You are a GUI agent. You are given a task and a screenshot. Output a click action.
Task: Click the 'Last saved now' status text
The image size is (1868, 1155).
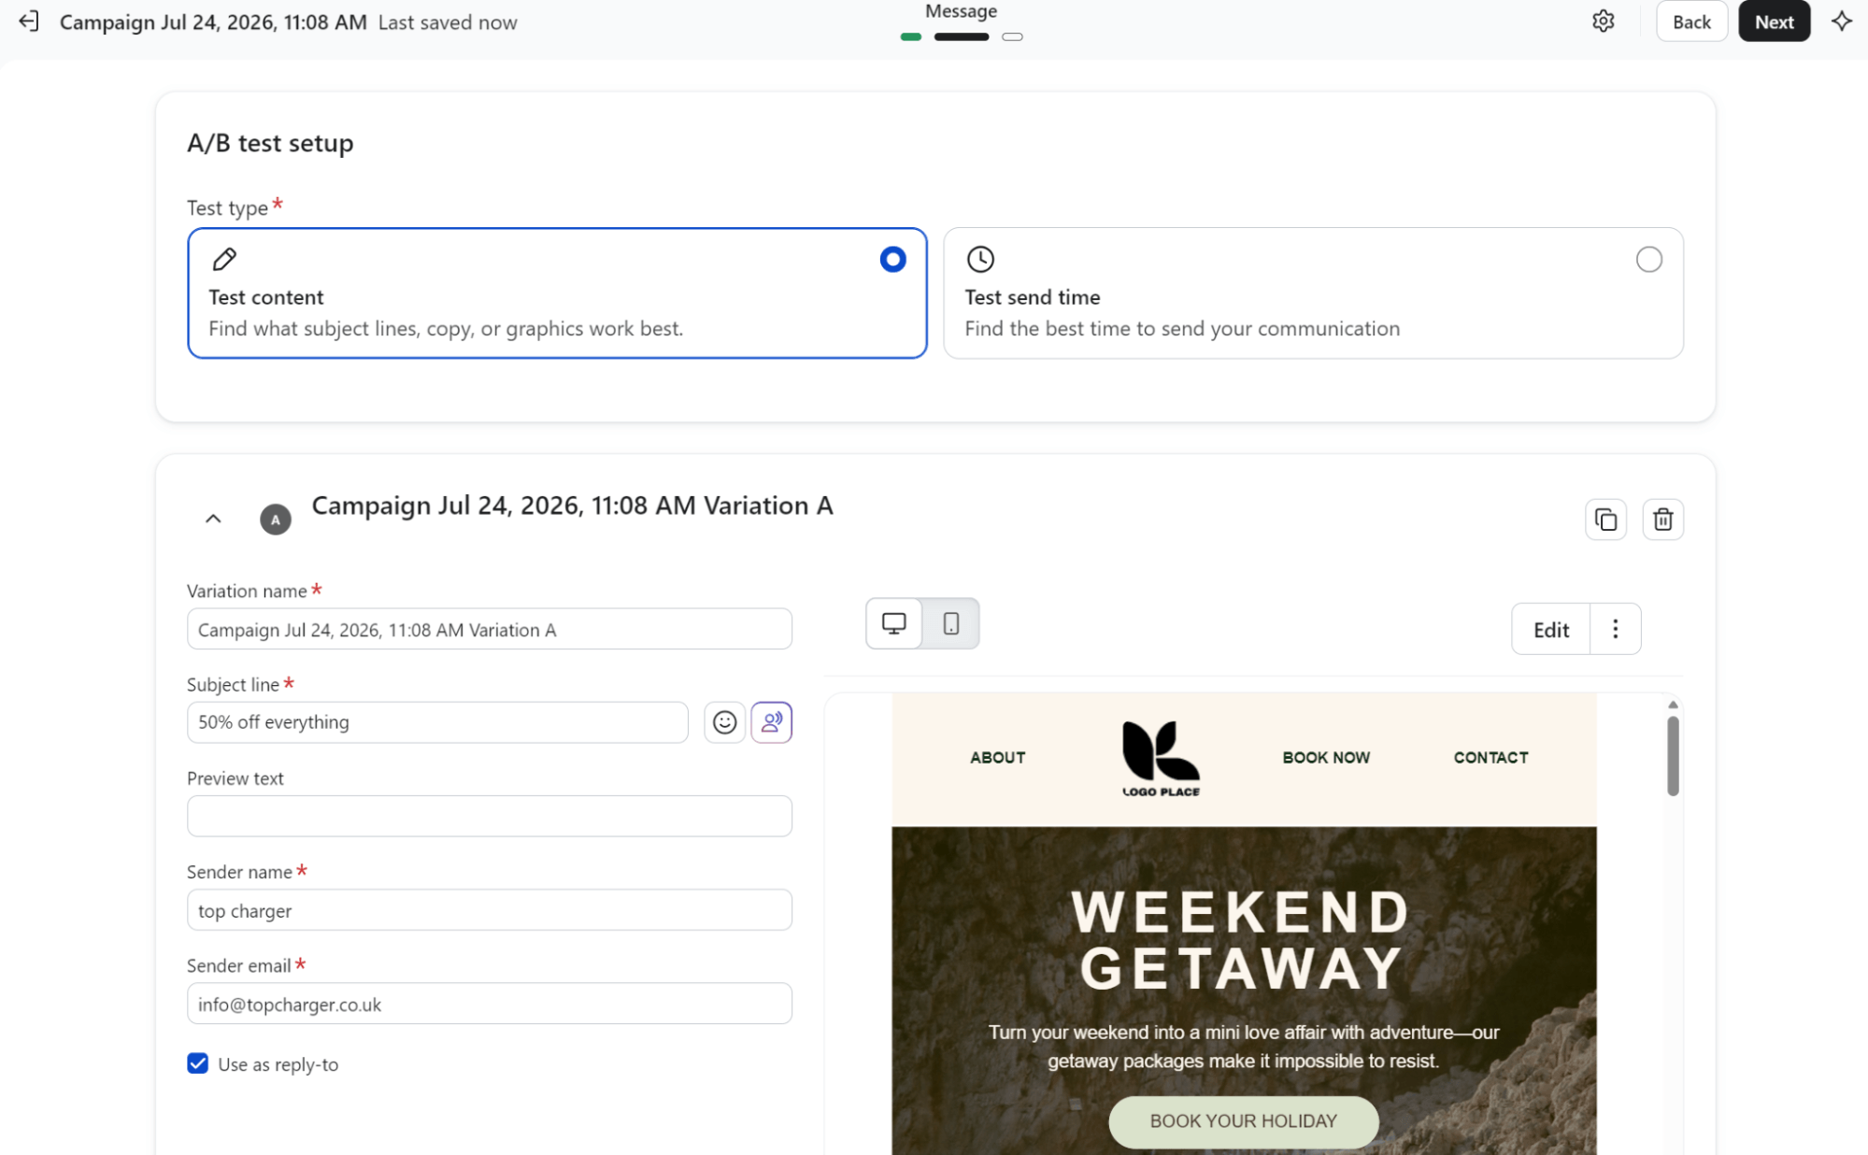[x=448, y=22]
